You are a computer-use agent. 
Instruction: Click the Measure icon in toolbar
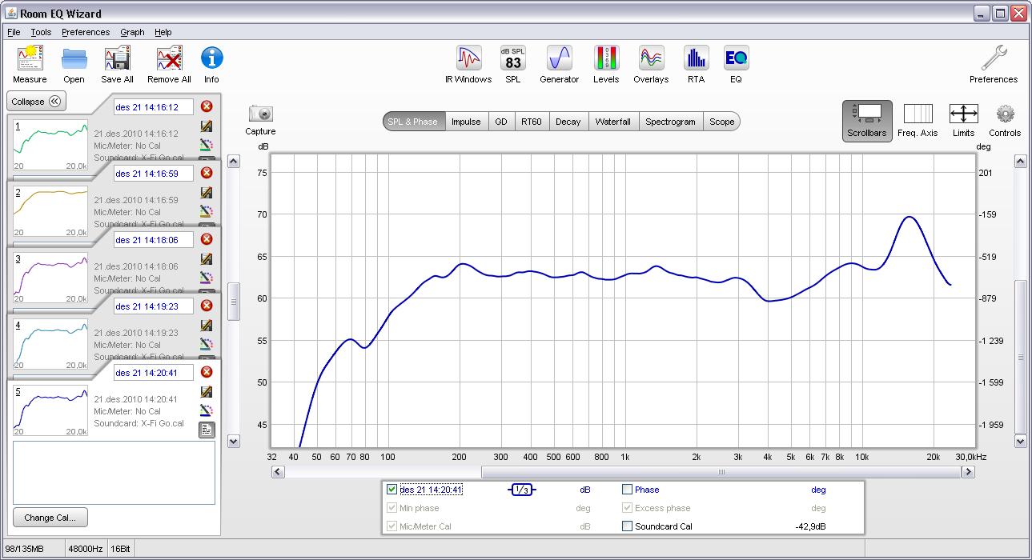pyautogui.click(x=30, y=60)
